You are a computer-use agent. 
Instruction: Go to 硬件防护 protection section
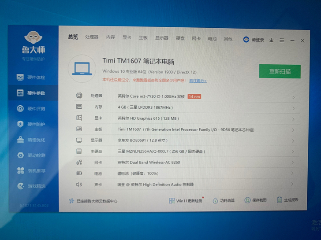[x=31, y=124]
